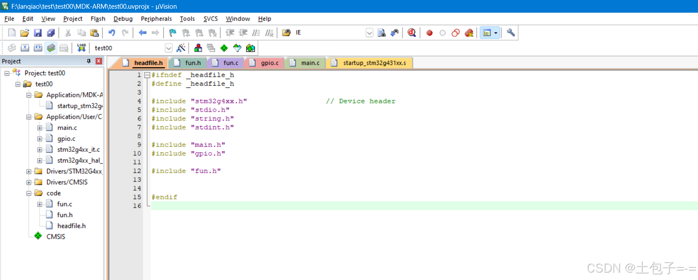Open the File menu

click(9, 19)
